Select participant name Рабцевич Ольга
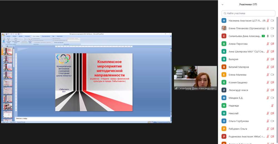The image size is (278, 144). (238, 129)
